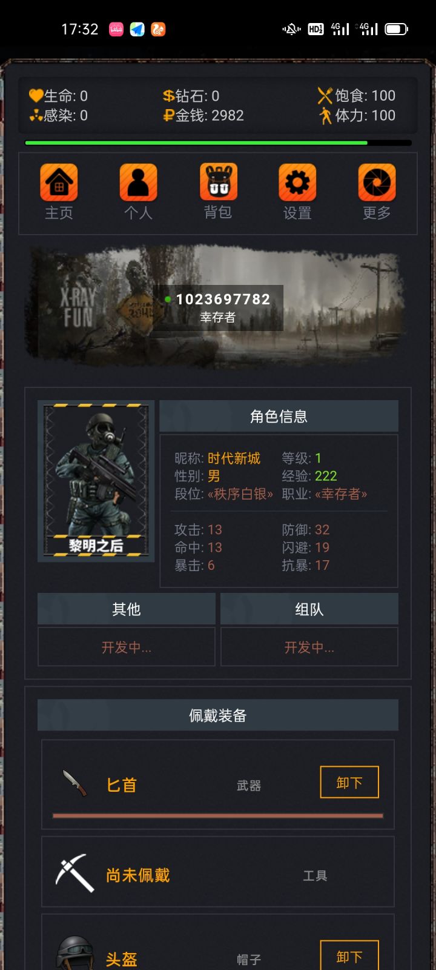The image size is (436, 970).
Task: Open the 主页 home icon
Action: tap(59, 182)
